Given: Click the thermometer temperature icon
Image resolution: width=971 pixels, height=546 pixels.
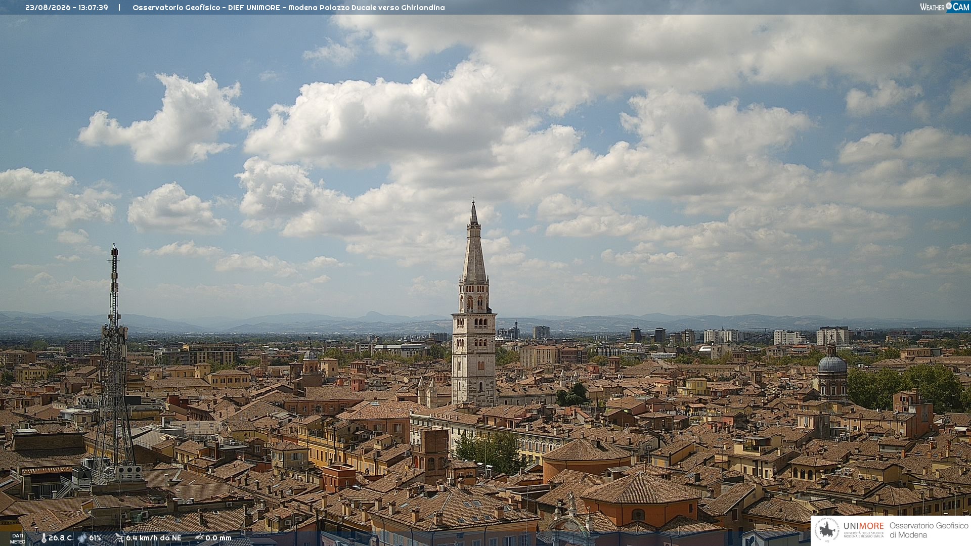Looking at the screenshot, I should coord(43,538).
